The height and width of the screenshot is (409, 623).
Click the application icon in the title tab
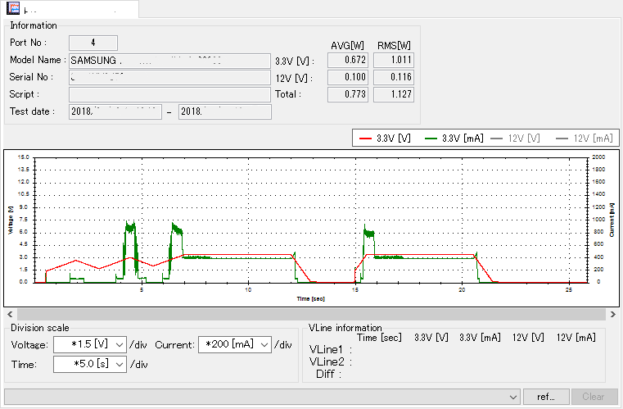tap(13, 9)
